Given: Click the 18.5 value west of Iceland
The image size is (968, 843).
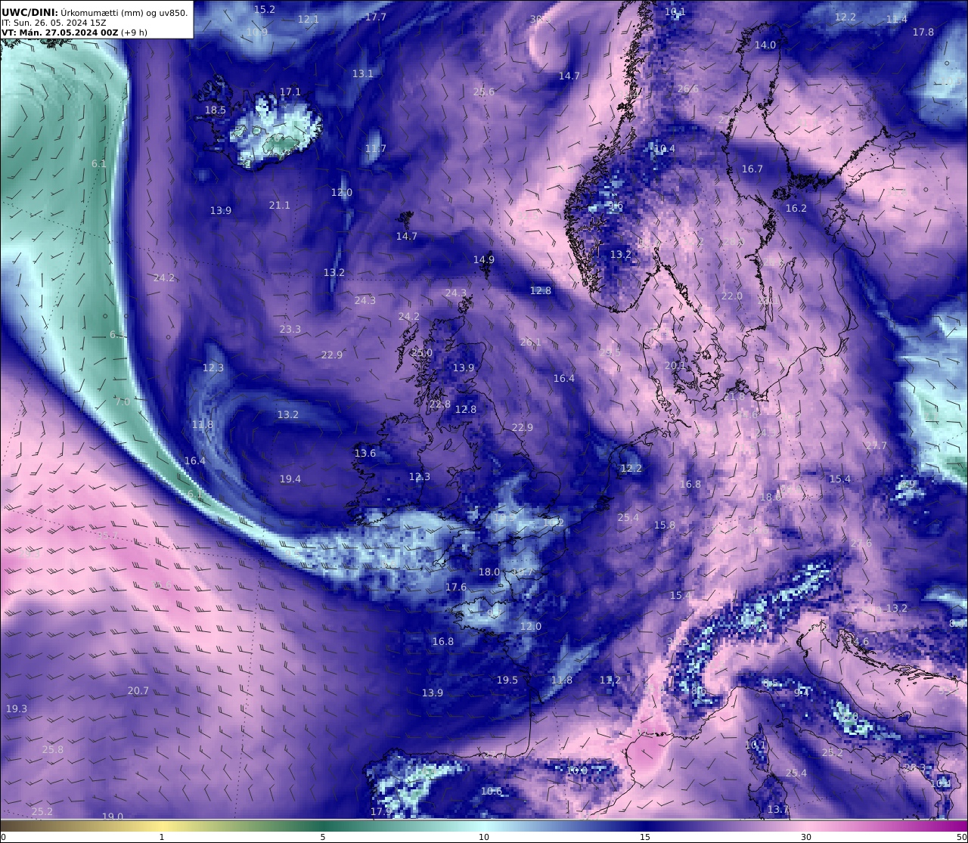Looking at the screenshot, I should coord(216,110).
